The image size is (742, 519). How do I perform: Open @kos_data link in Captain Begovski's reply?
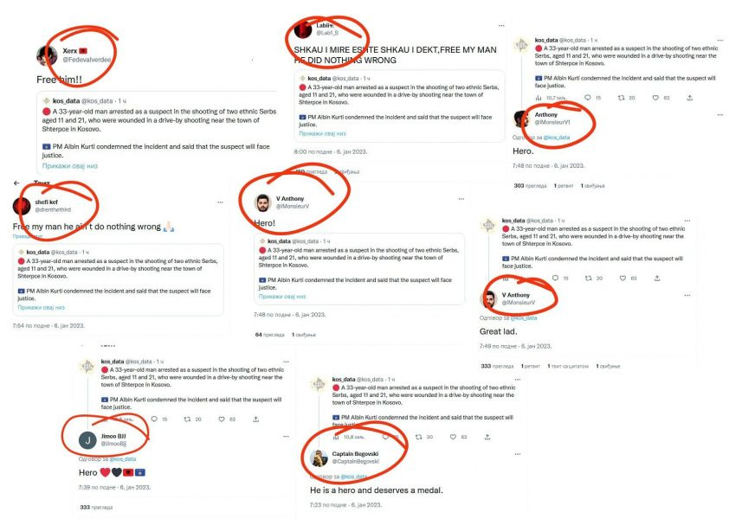pos(354,477)
